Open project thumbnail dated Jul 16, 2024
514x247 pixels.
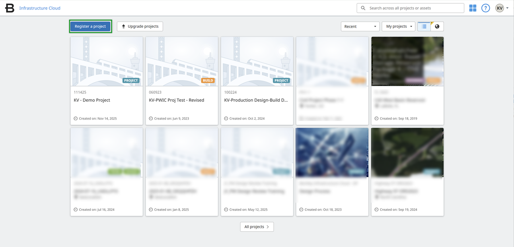pos(107,152)
